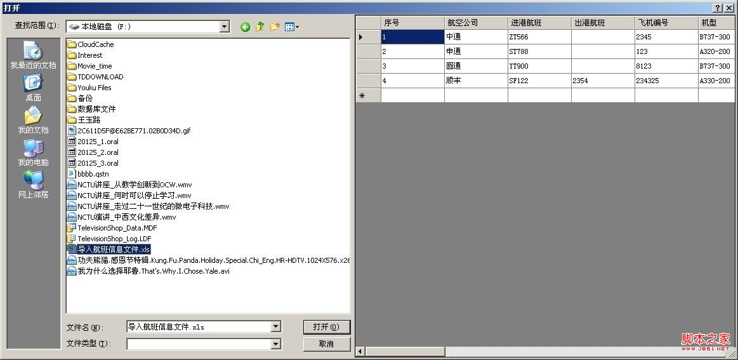Select NCTU演讲_中西文化差异.wmv file
This screenshot has height=360, width=738.
pos(121,217)
